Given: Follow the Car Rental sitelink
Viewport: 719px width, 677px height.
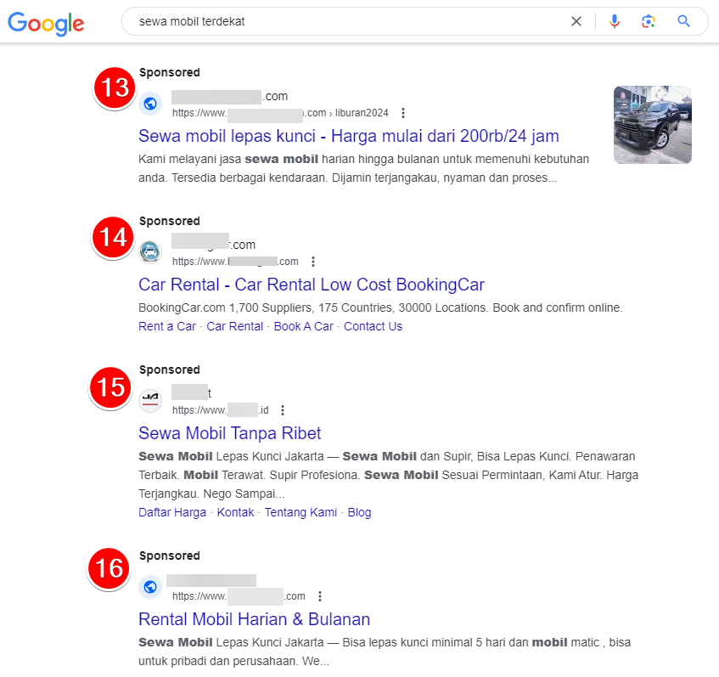Looking at the screenshot, I should pyautogui.click(x=235, y=326).
